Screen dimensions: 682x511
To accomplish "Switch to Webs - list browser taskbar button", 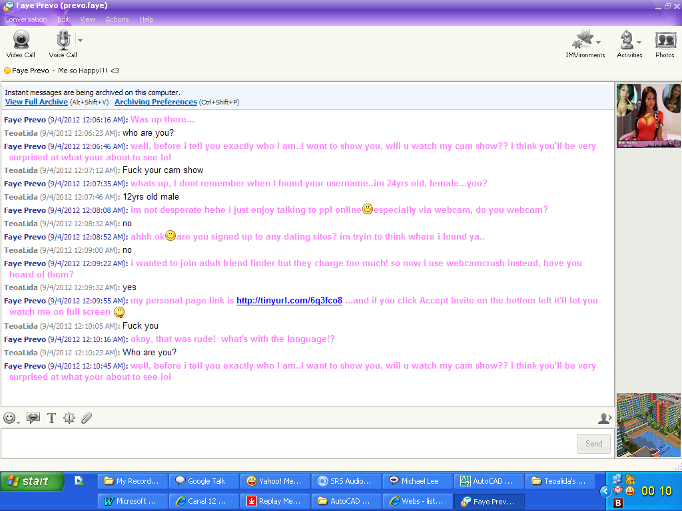I will [x=418, y=501].
